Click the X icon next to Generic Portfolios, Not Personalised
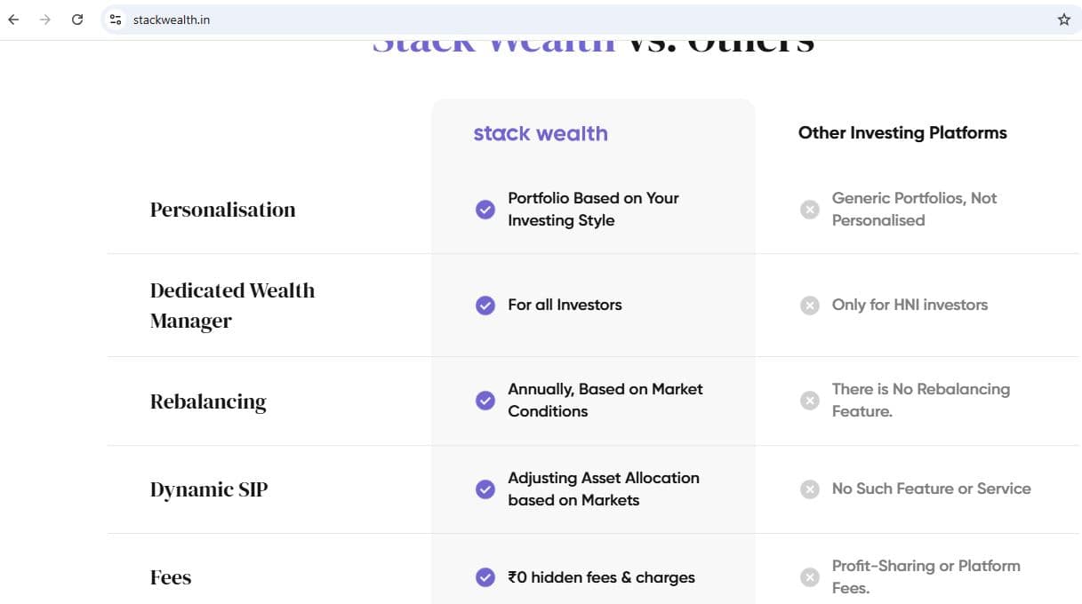 [x=810, y=210]
